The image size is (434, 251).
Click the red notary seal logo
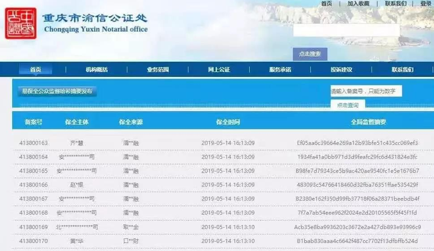tap(21, 23)
